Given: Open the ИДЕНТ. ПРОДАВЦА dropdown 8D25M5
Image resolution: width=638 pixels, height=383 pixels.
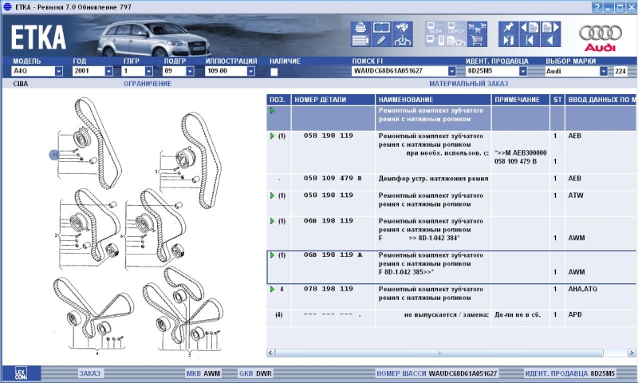Looking at the screenshot, I should [523, 71].
